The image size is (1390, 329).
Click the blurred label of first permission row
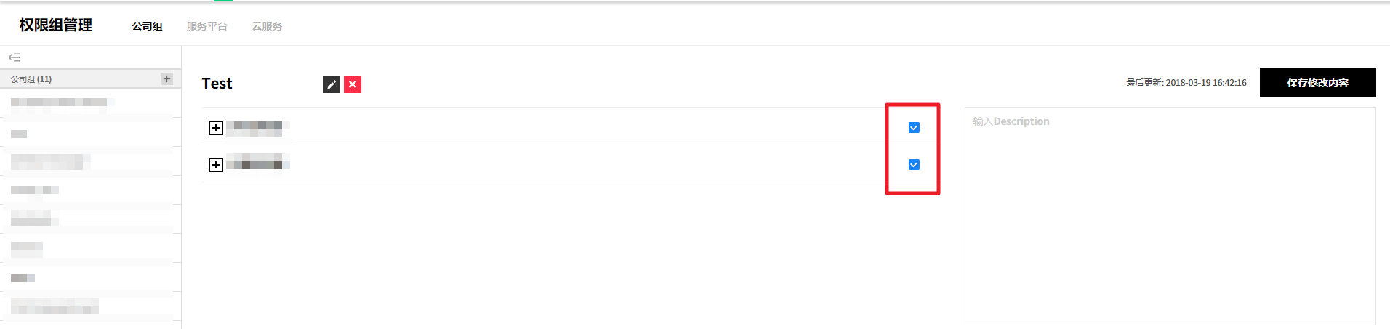257,128
